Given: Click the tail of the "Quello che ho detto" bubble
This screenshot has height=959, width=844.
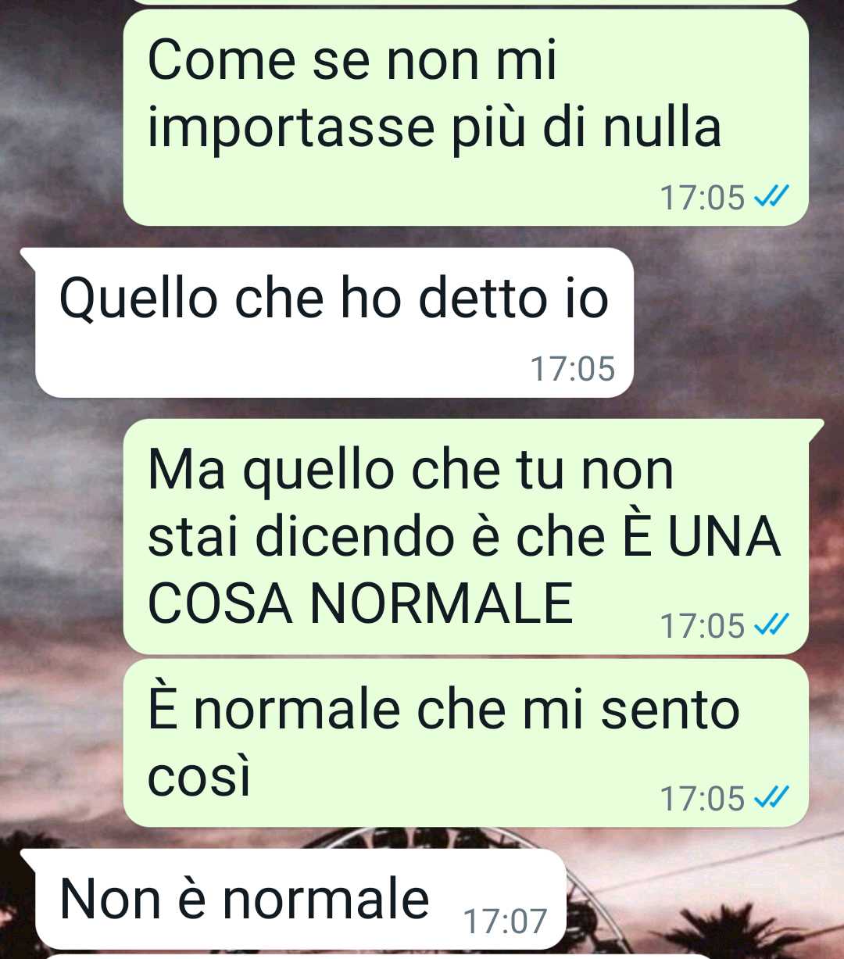Looking at the screenshot, I should click(28, 257).
